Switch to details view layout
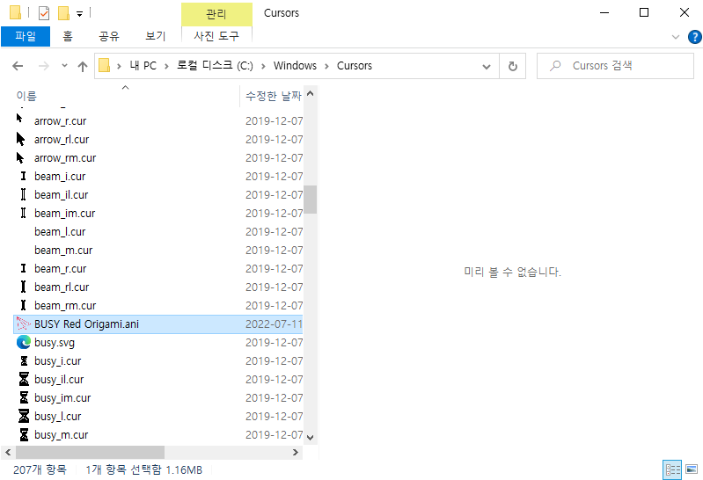 coord(672,469)
